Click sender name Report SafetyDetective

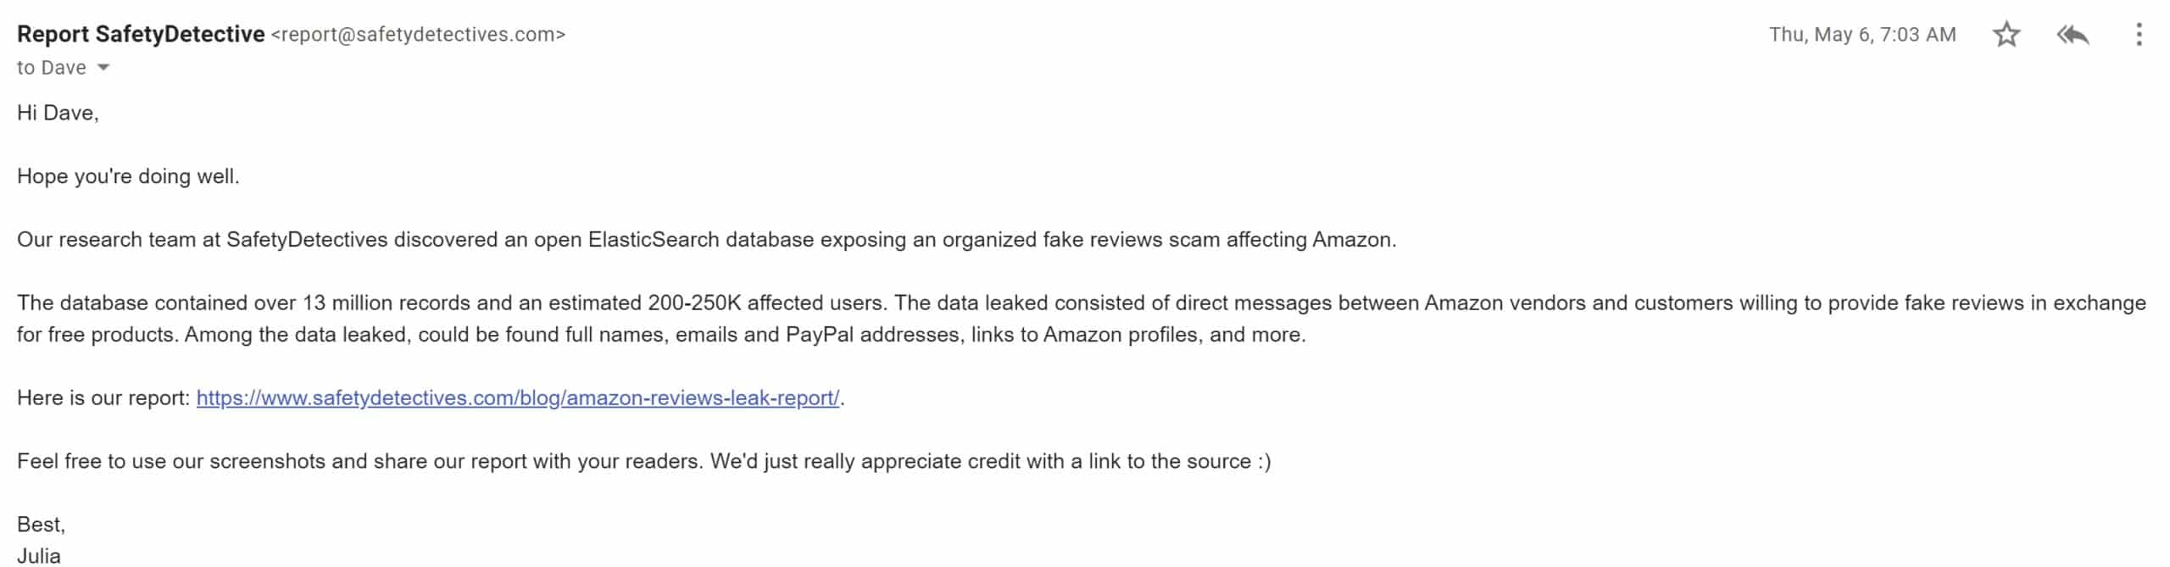(x=141, y=34)
